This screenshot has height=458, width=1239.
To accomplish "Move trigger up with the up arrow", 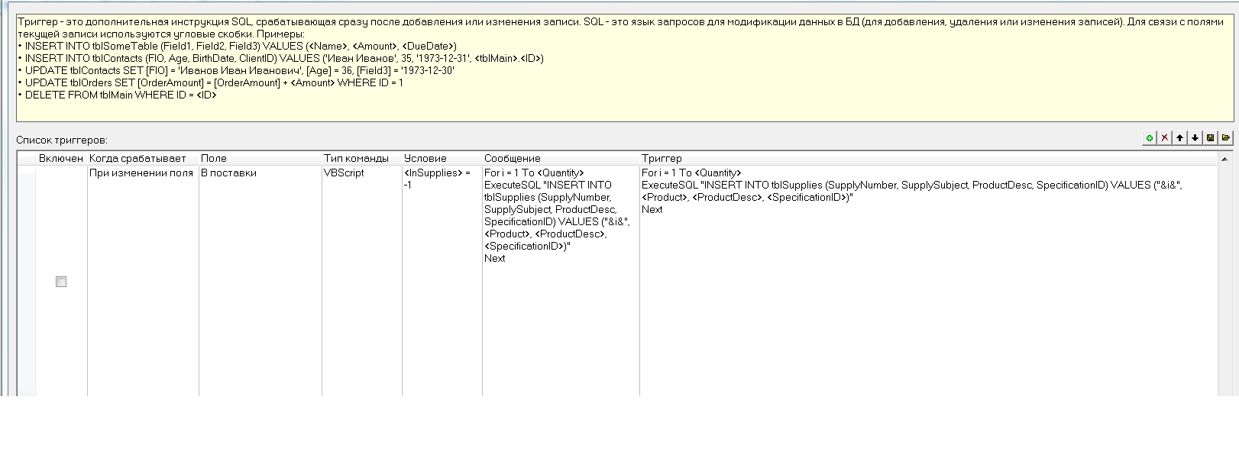I will pyautogui.click(x=1180, y=138).
